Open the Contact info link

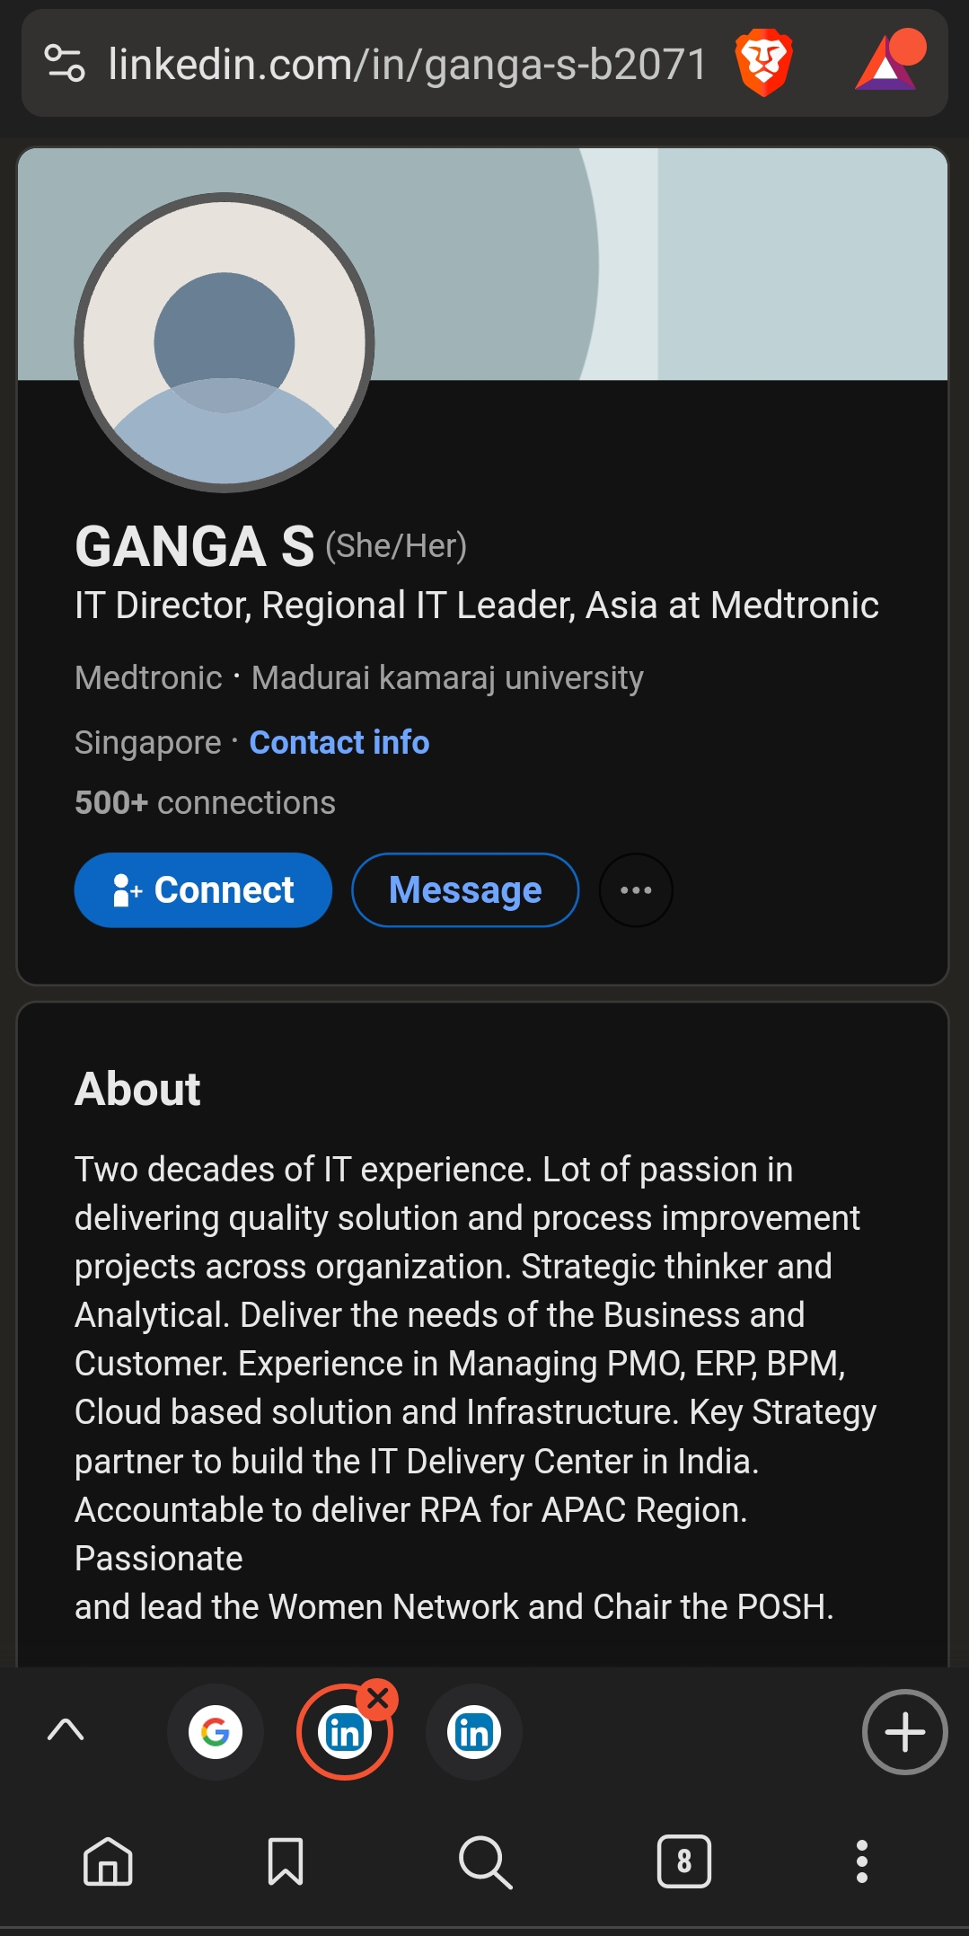click(x=339, y=743)
